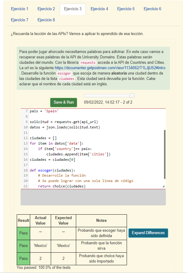Click the code history slider handle
The height and width of the screenshot is (273, 187).
click(x=132, y=95)
